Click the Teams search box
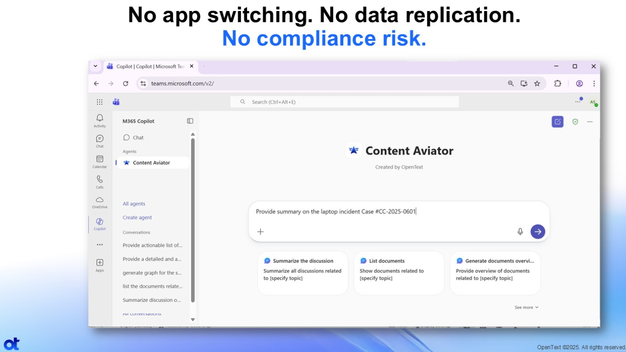Viewport: 626px width, 352px height. [x=345, y=102]
